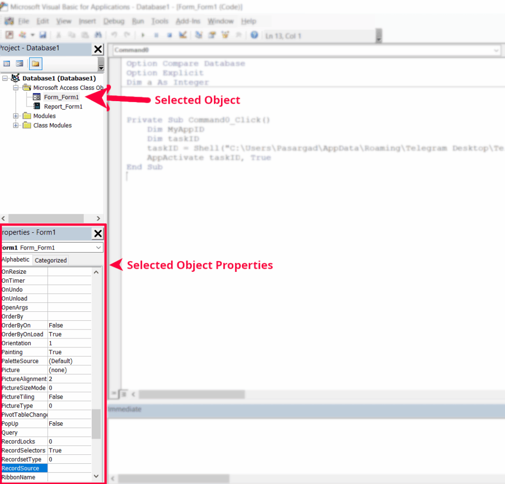Click the RecordSource value field
Screen dimensions: 505x484
click(x=70, y=468)
